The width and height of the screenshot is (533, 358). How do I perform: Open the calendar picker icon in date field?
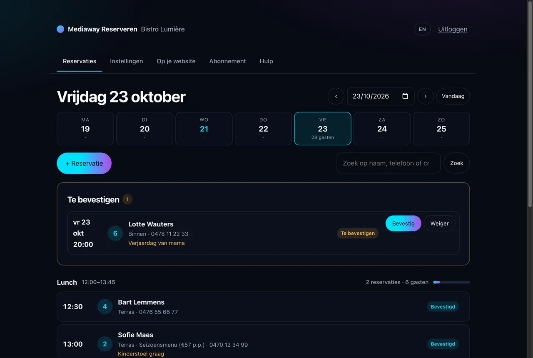[405, 96]
